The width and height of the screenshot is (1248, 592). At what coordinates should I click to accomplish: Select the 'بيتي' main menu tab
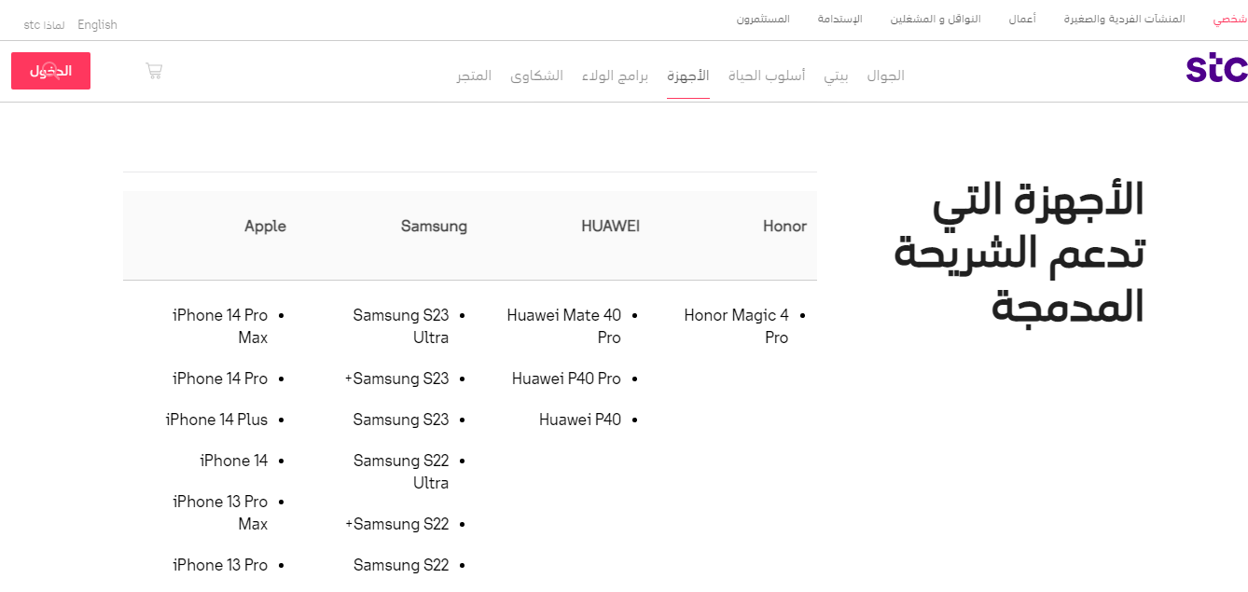836,76
